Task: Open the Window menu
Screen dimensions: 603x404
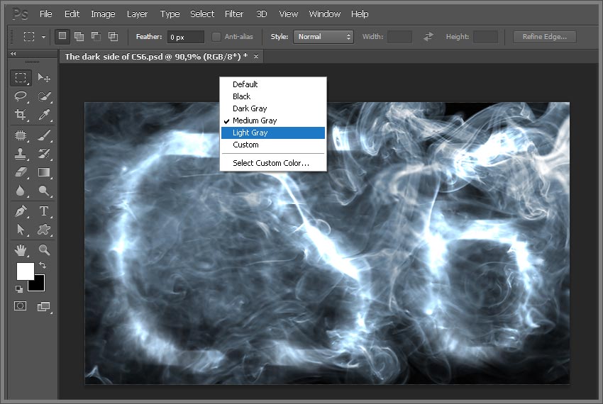Action: 325,14
